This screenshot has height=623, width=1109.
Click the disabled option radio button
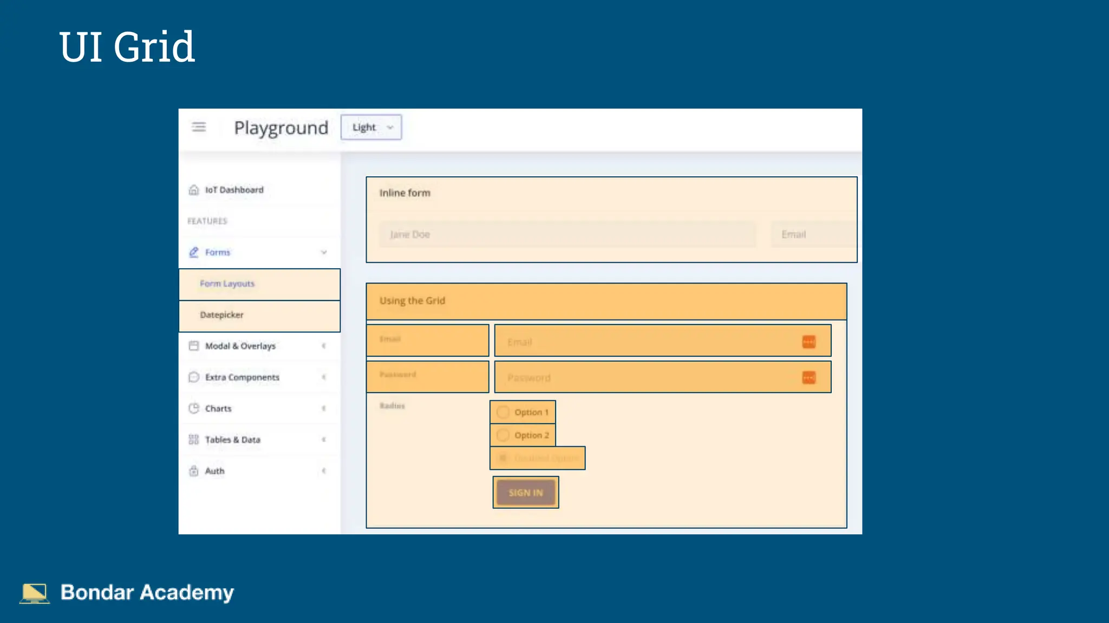click(x=503, y=458)
